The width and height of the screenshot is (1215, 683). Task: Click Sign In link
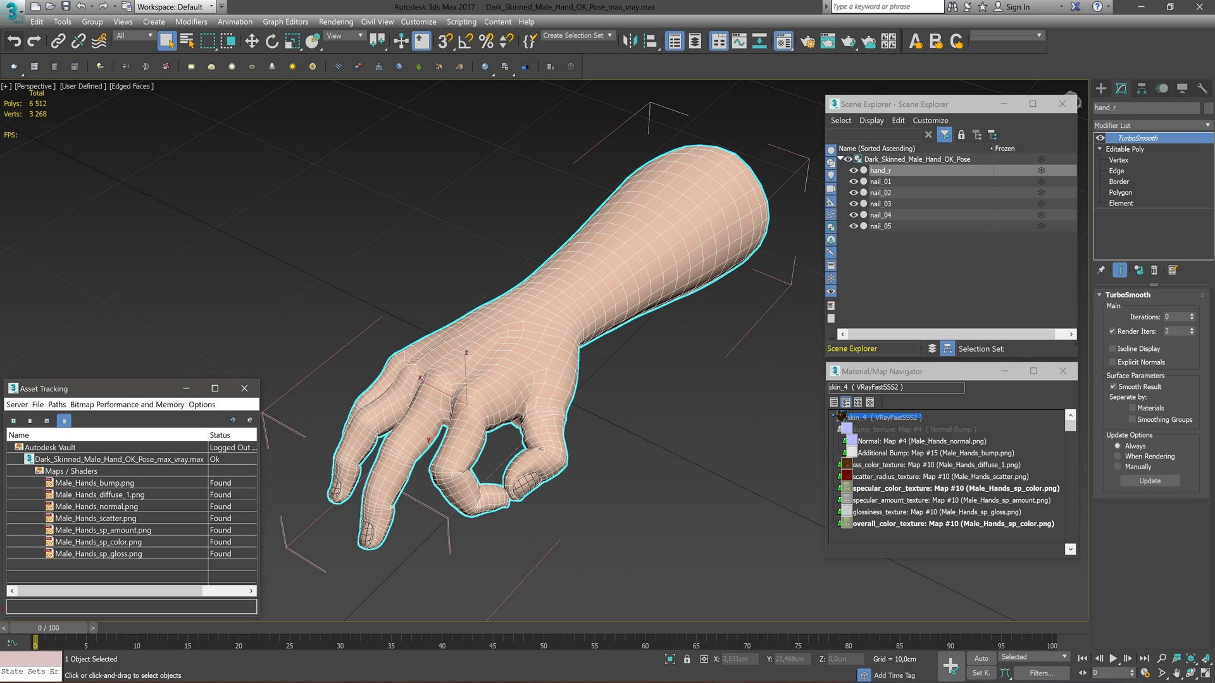pos(1018,7)
